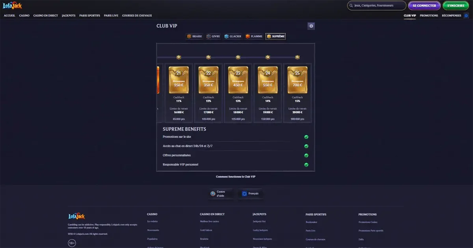This screenshot has width=473, height=248.
Task: Open Roulette footer link
Action: click(x=204, y=239)
